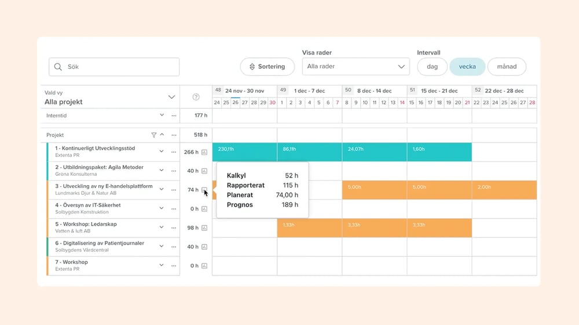The width and height of the screenshot is (579, 325).
Task: Set interval to månad
Action: pos(507,67)
